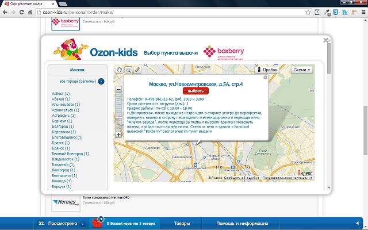The image size is (368, 230).
Task: Open the browser home page icon
Action: tap(30, 12)
